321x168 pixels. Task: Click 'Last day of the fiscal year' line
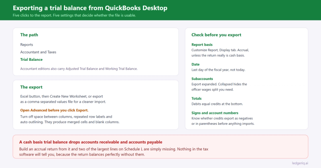click(218, 70)
